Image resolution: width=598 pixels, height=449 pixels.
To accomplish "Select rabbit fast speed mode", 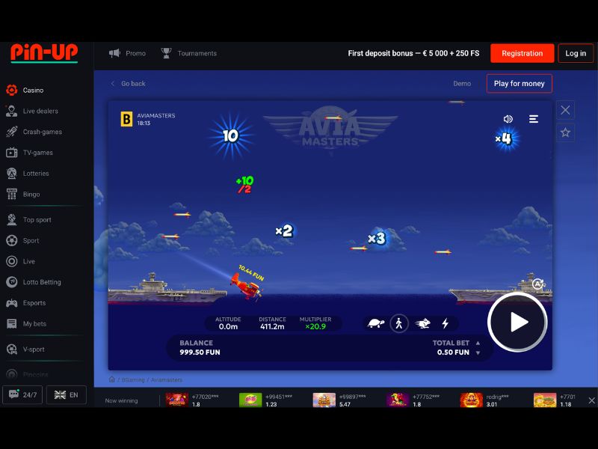I will 422,323.
